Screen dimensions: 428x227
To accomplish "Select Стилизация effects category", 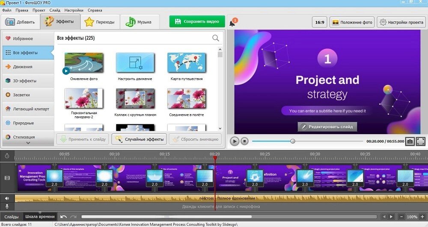I will pyautogui.click(x=28, y=137).
